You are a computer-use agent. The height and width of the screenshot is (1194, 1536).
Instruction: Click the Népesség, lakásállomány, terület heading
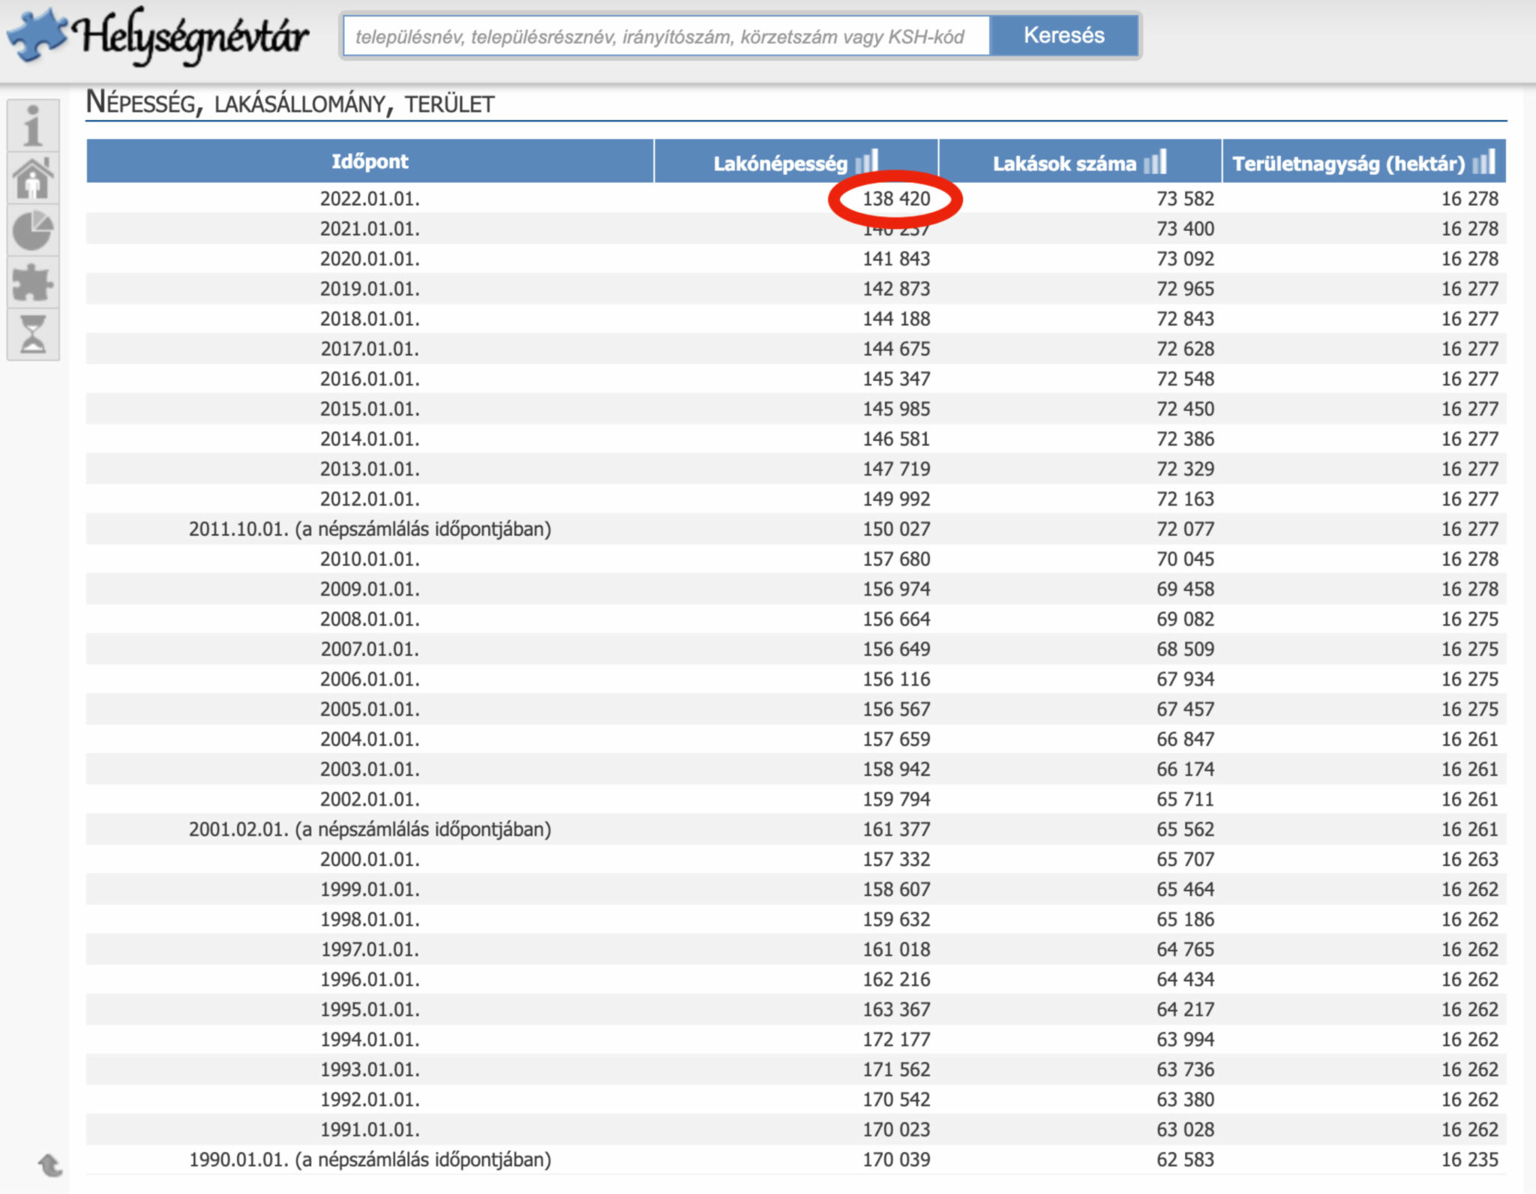pyautogui.click(x=290, y=103)
